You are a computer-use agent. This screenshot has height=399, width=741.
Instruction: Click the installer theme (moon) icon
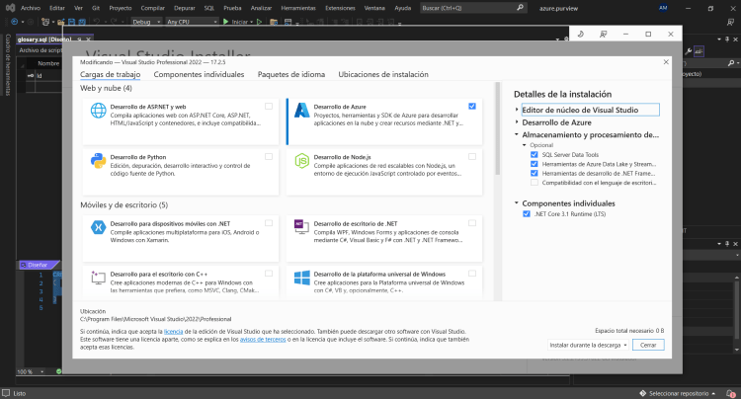click(582, 34)
